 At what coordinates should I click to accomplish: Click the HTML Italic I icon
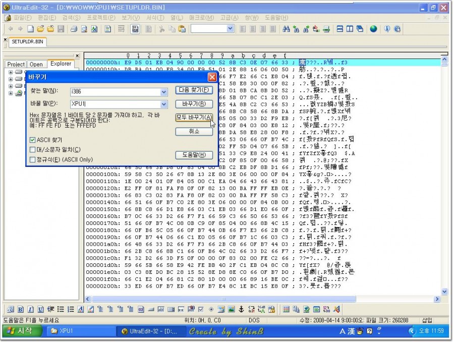point(30,309)
